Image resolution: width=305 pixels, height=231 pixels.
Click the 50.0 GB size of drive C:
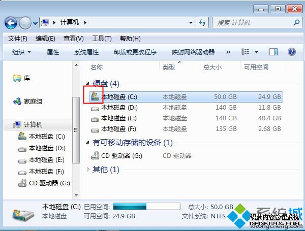click(225, 96)
